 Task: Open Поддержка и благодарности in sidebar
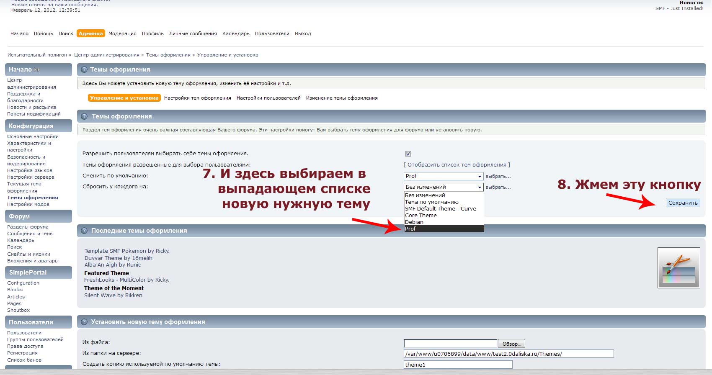click(25, 97)
